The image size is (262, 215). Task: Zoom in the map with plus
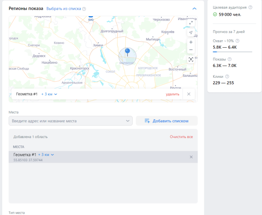point(191,42)
